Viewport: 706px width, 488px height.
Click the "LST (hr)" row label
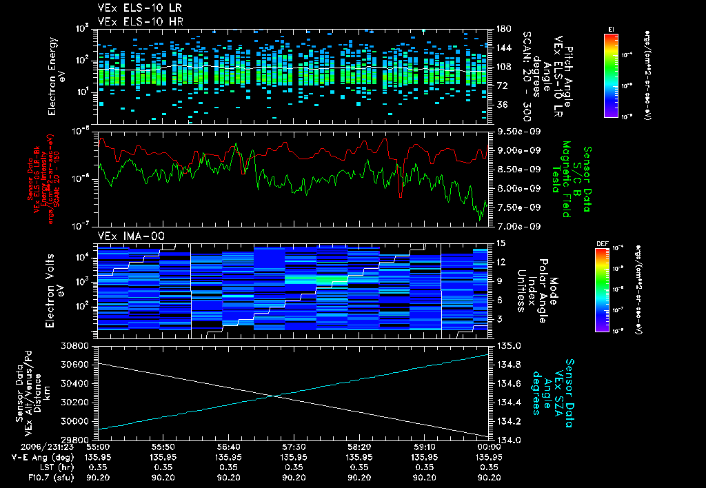(x=57, y=468)
